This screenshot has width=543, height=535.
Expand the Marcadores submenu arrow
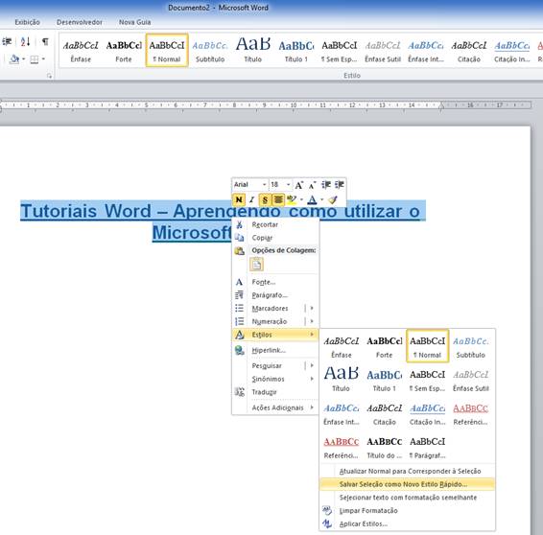[x=312, y=308]
